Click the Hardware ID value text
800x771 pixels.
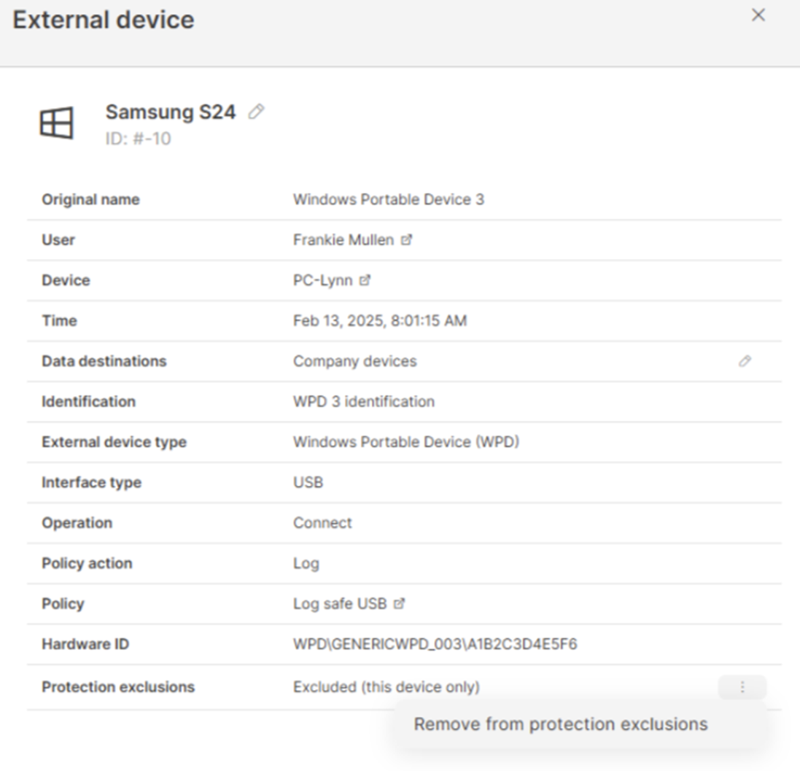tap(435, 644)
